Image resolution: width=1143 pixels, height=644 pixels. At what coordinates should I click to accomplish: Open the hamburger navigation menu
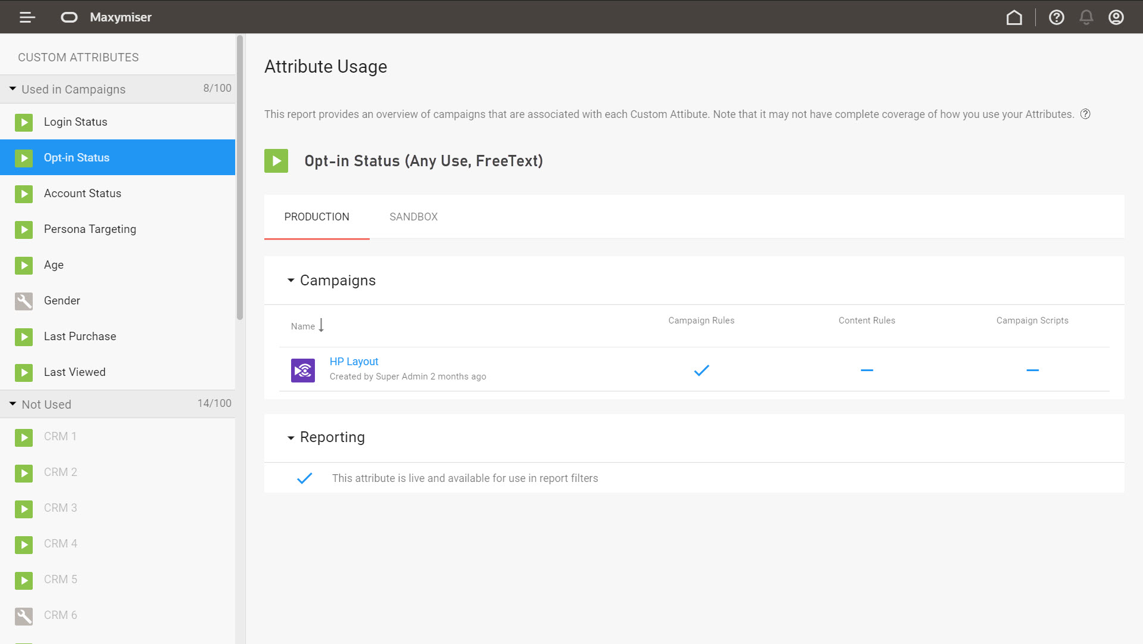click(27, 17)
